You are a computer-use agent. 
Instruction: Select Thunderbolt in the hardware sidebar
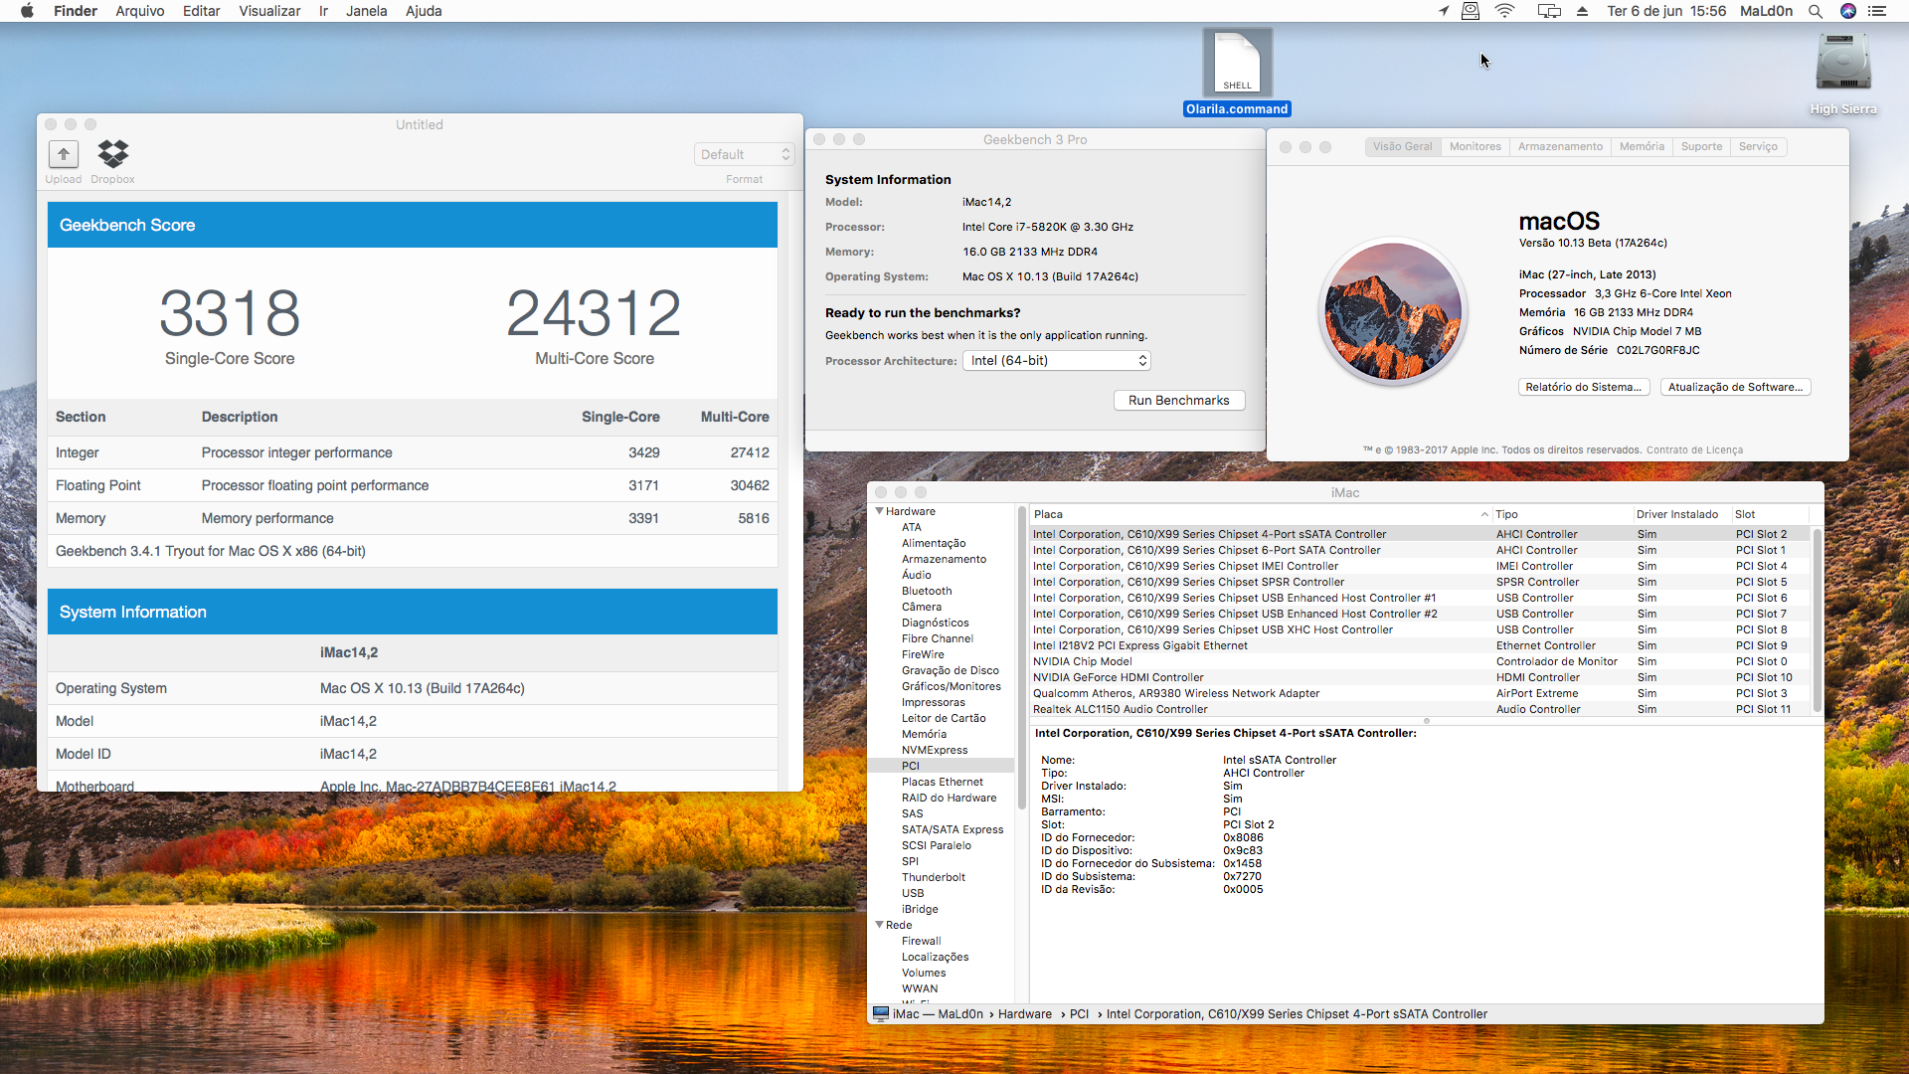[933, 877]
